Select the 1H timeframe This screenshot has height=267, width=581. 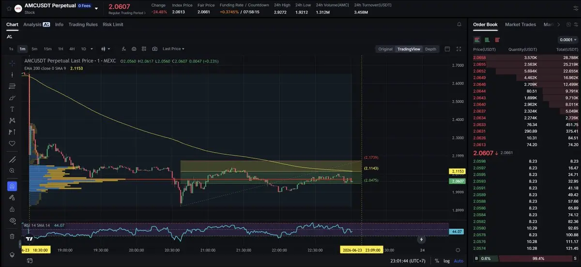61,49
